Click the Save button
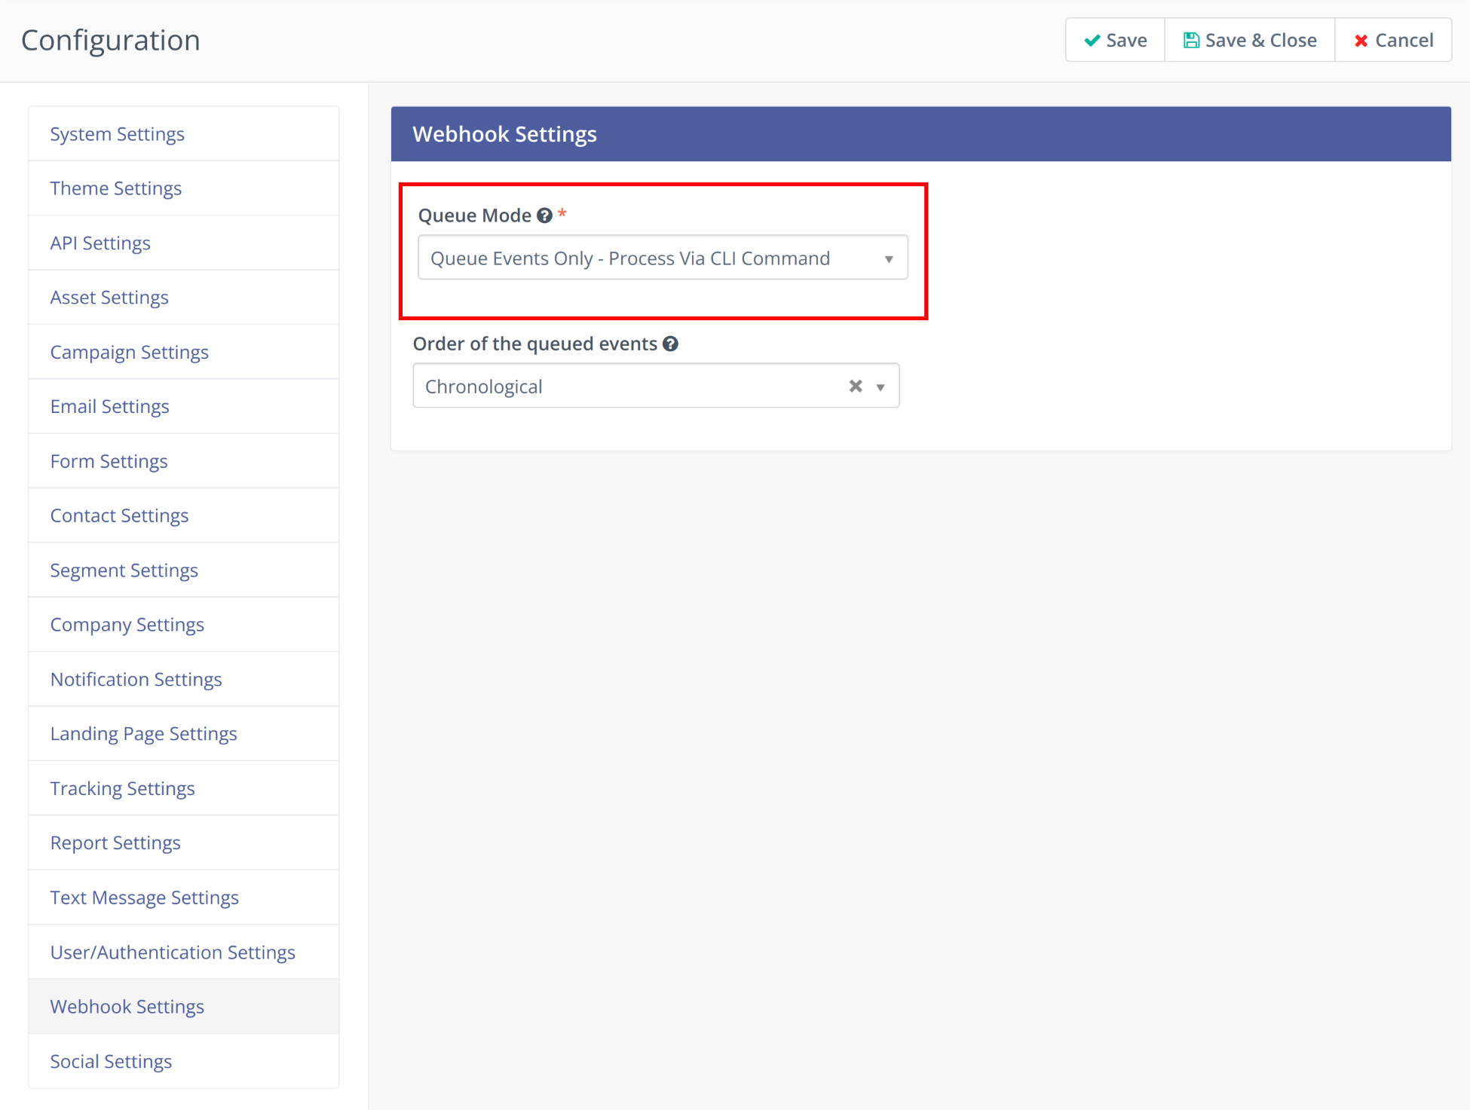Image resolution: width=1470 pixels, height=1110 pixels. [x=1113, y=41]
